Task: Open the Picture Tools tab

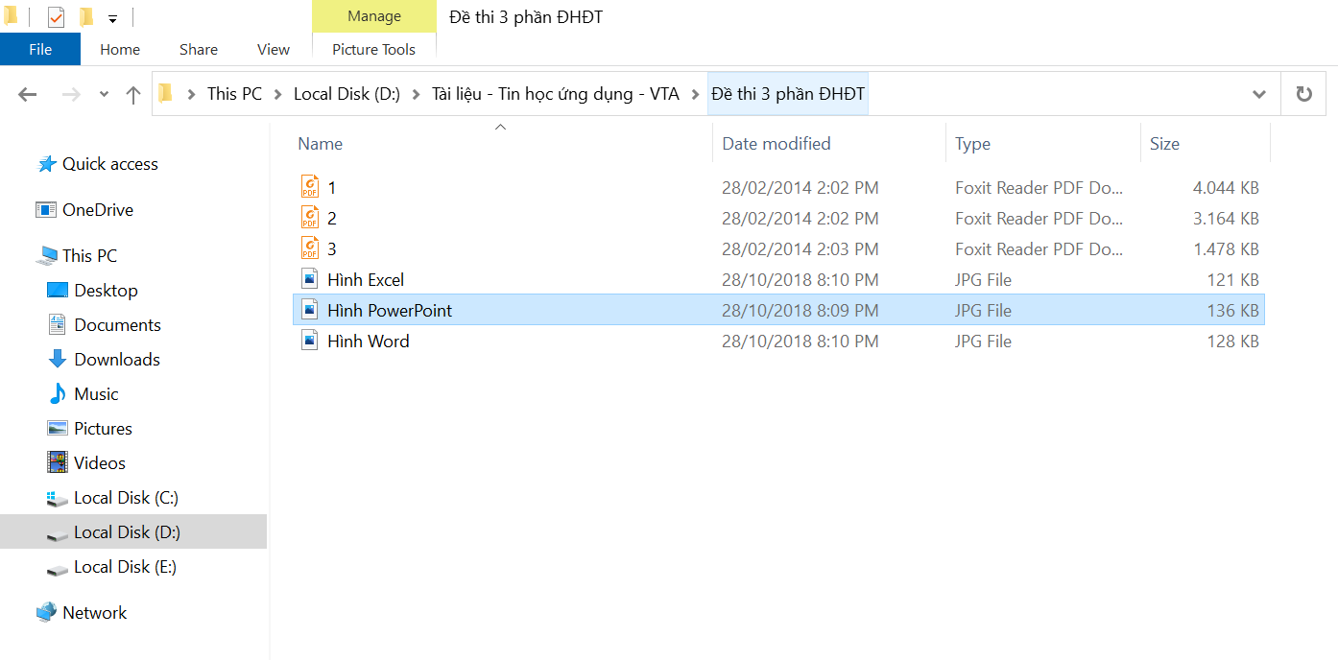Action: [x=374, y=49]
